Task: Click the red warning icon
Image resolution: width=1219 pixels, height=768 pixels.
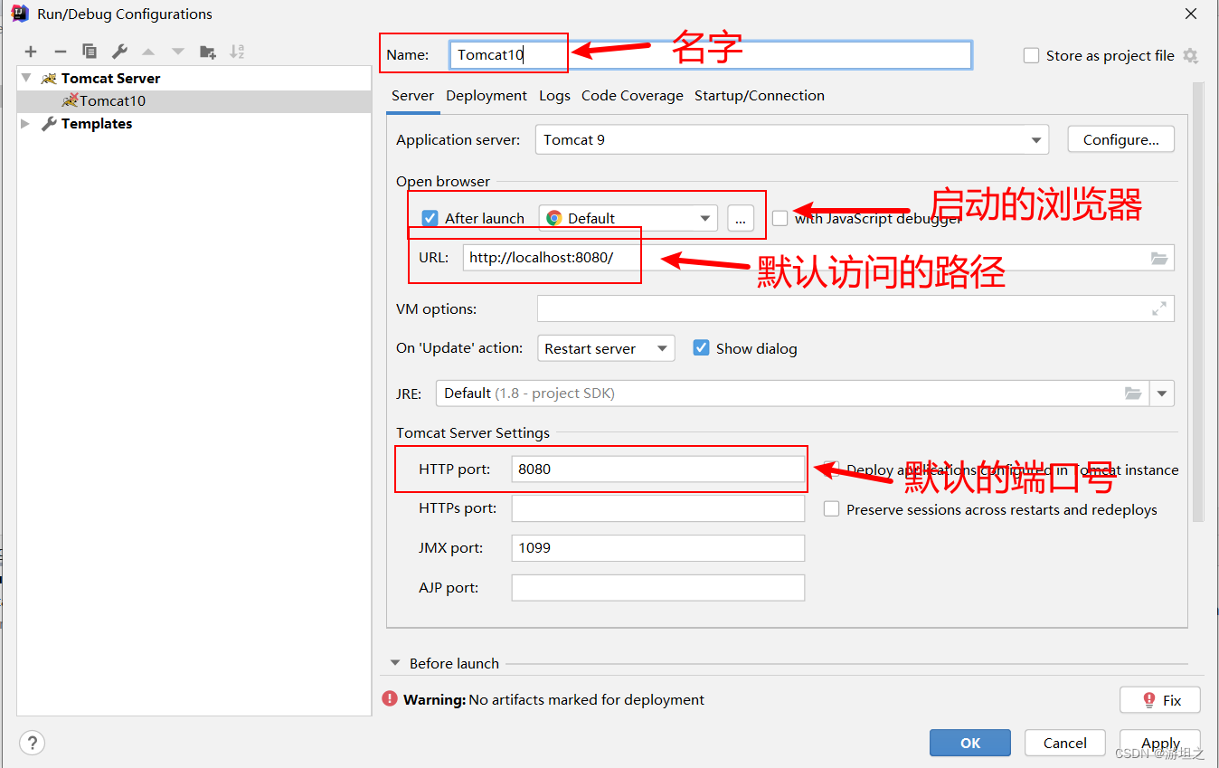Action: click(x=390, y=699)
